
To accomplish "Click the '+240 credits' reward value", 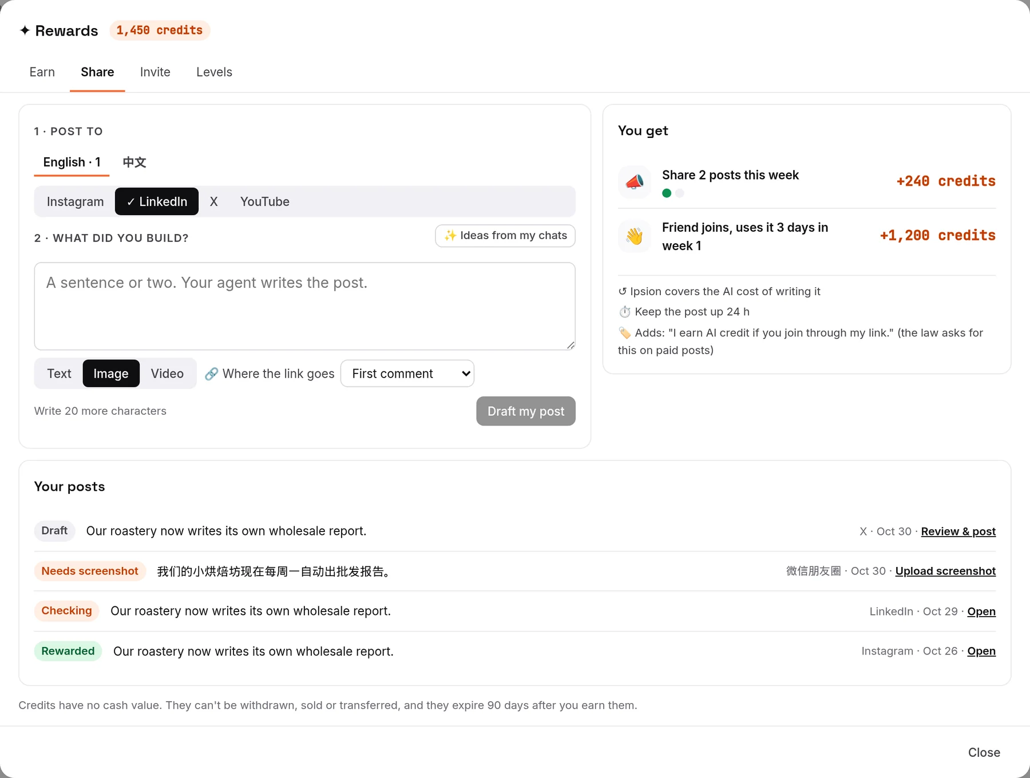I will tap(946, 181).
